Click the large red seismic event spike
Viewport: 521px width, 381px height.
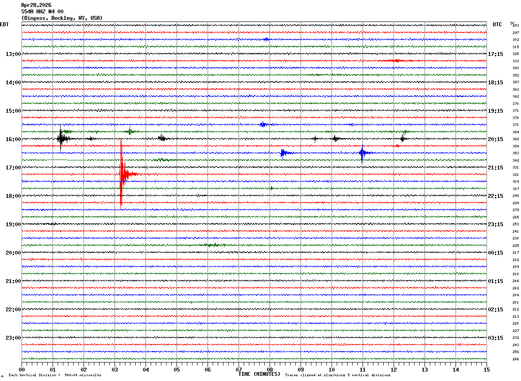[122, 174]
